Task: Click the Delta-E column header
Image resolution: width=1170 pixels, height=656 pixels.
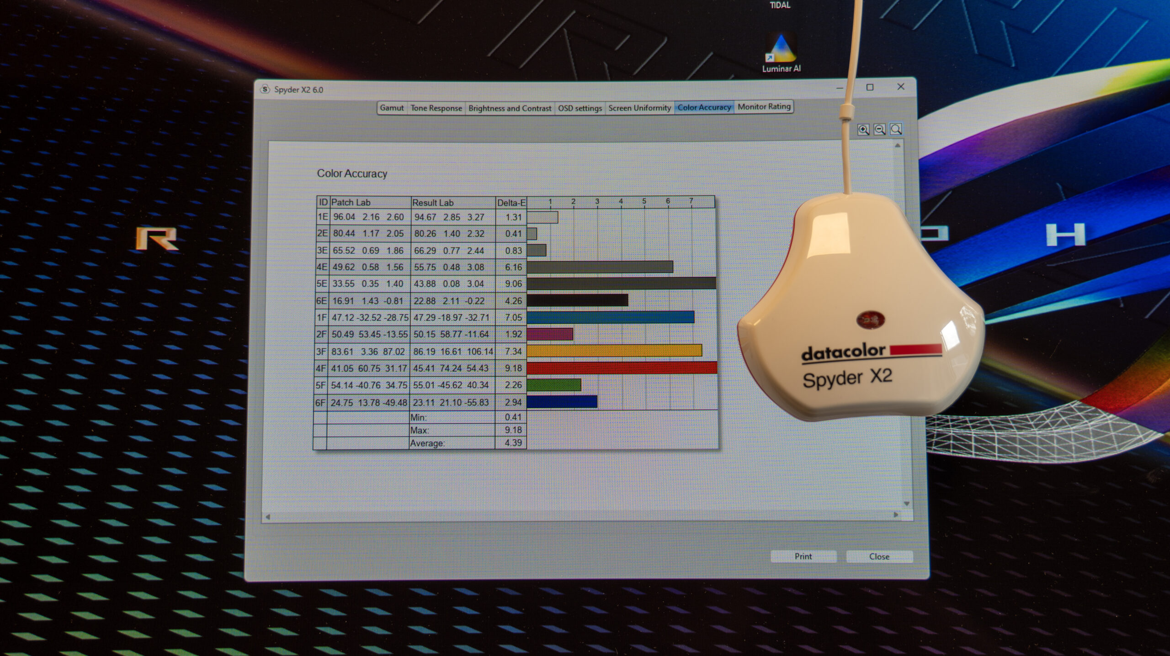Action: tap(511, 203)
